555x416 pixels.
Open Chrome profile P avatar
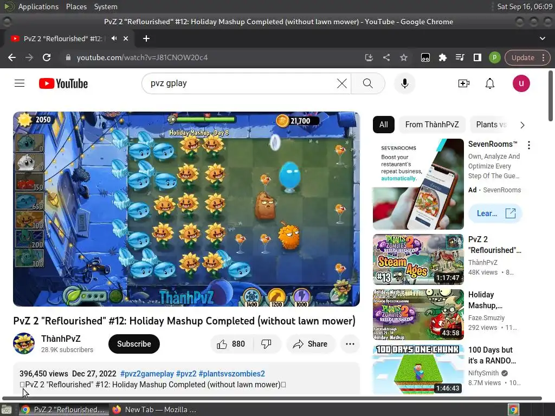494,57
